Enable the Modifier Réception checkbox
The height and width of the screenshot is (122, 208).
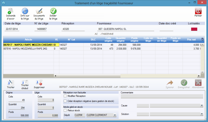point(65,96)
